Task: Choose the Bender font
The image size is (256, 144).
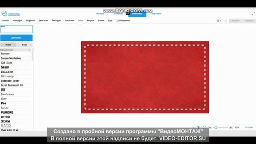Action: pos(5,54)
